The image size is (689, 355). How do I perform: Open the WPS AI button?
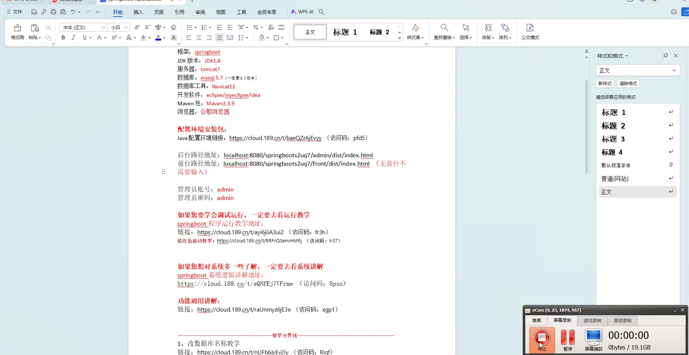[x=302, y=12]
